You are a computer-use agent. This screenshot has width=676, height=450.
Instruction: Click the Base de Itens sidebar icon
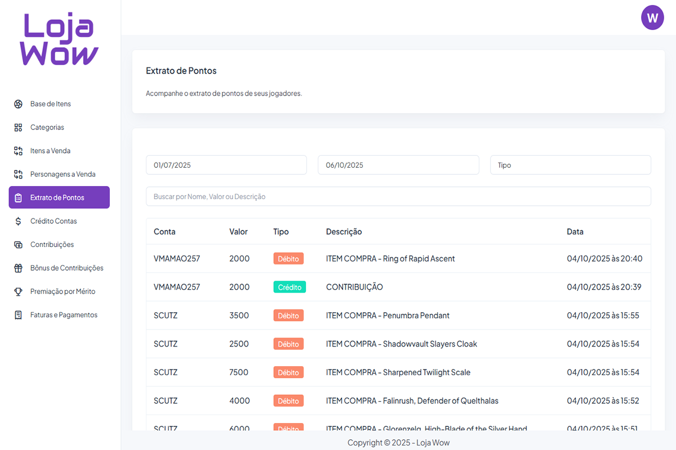[x=18, y=104]
